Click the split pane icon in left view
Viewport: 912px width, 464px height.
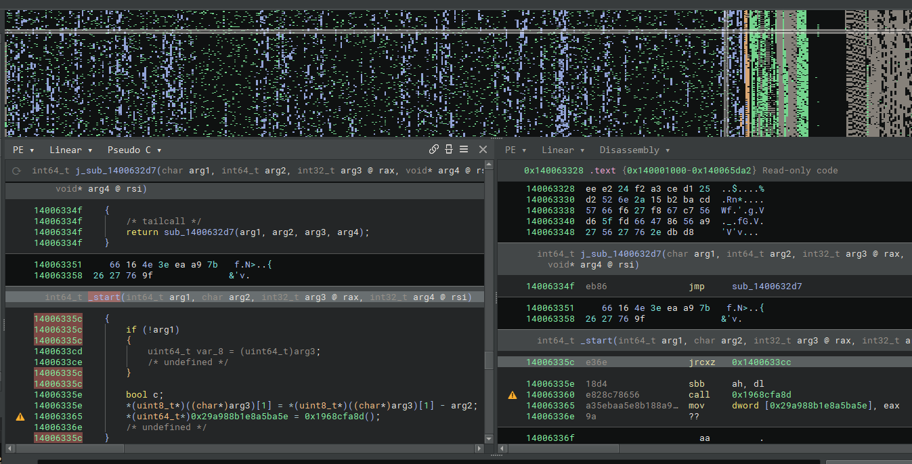point(449,150)
